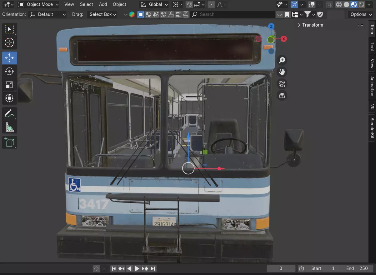
Task: Select the highlighted square filter icon
Action: [x=141, y=14]
